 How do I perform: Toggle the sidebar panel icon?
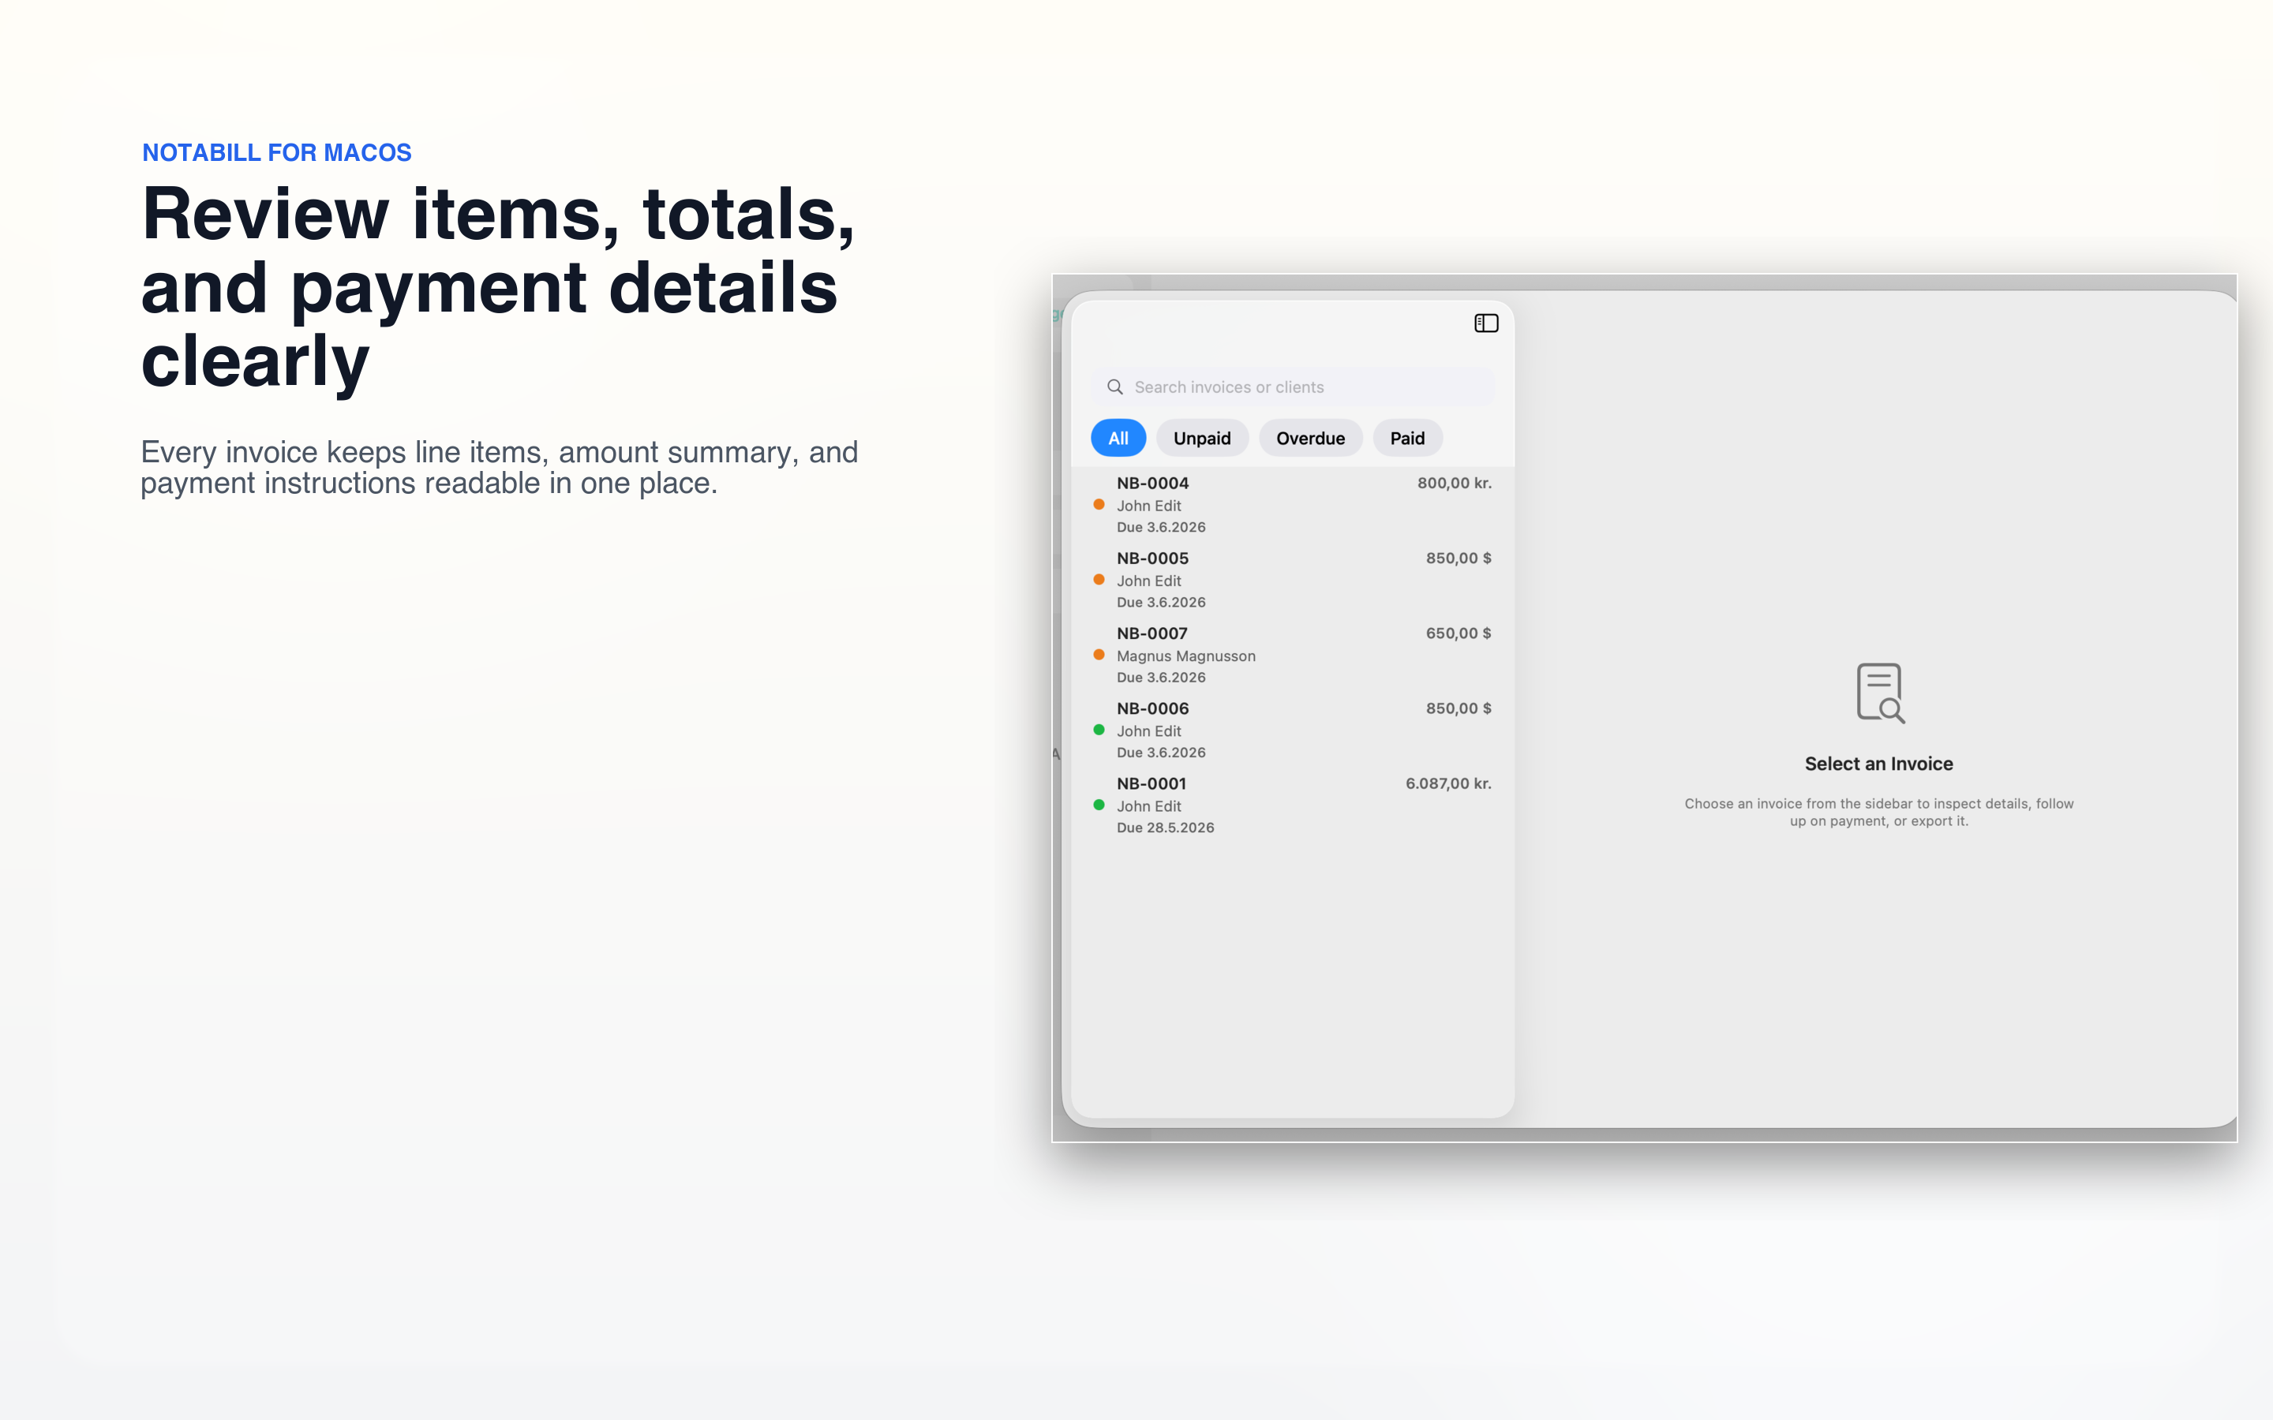point(1486,323)
